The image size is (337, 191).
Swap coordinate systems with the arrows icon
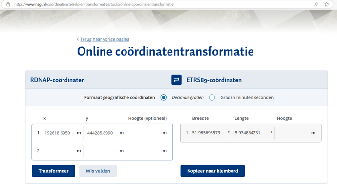point(176,80)
